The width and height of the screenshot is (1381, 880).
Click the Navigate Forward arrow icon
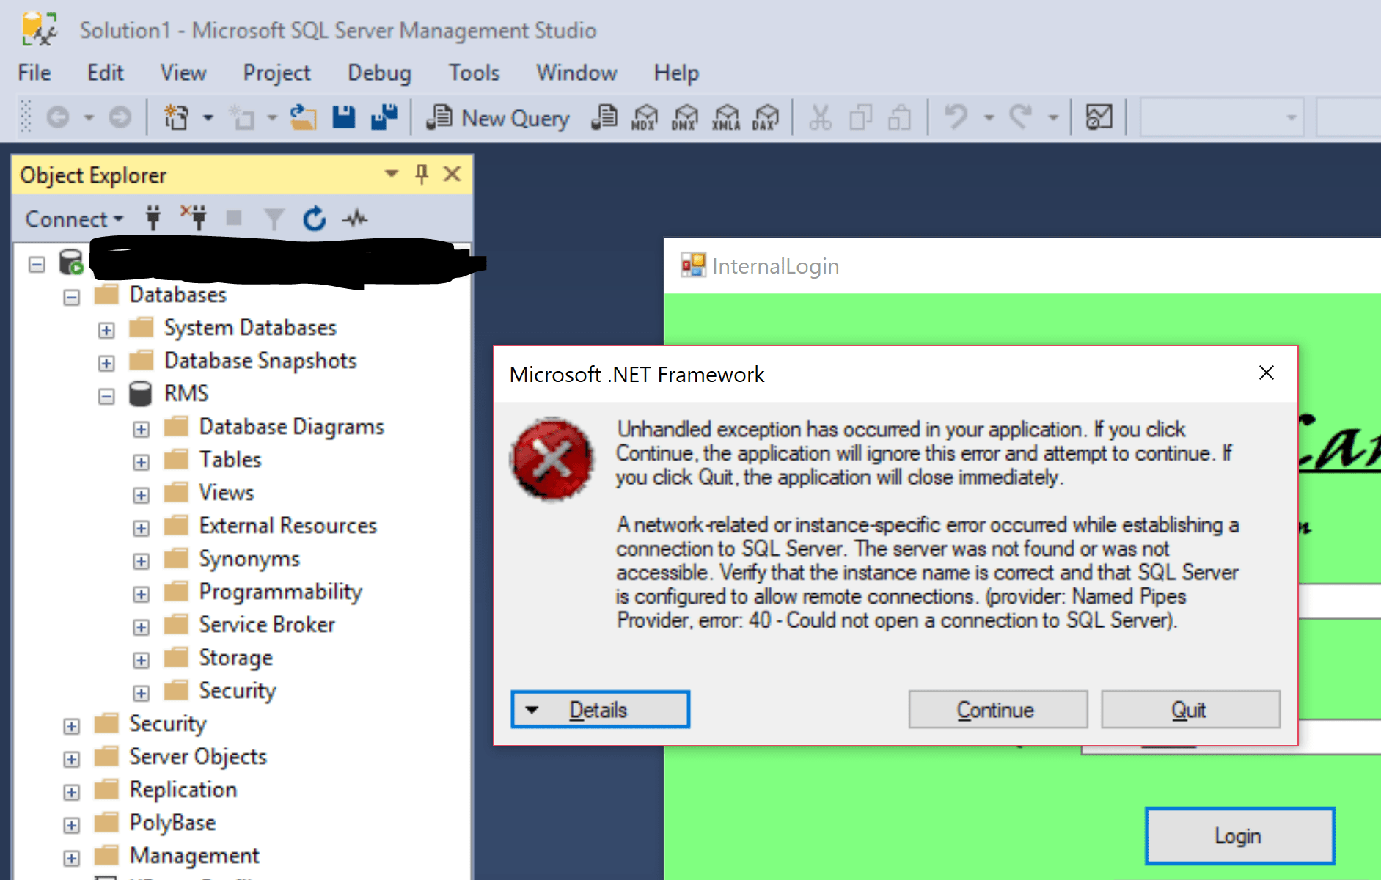pos(120,117)
